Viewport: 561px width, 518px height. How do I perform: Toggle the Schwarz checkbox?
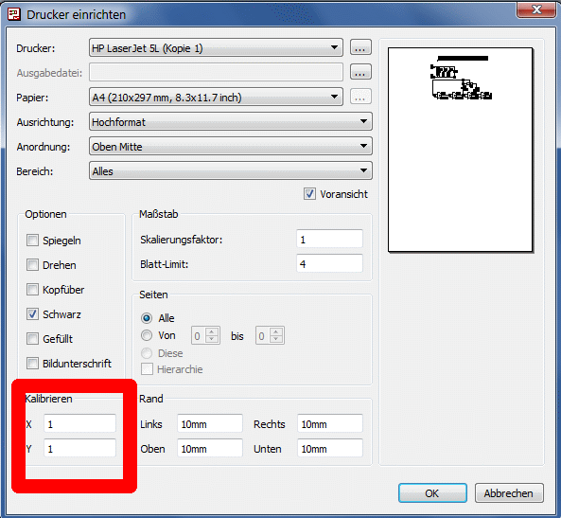32,314
